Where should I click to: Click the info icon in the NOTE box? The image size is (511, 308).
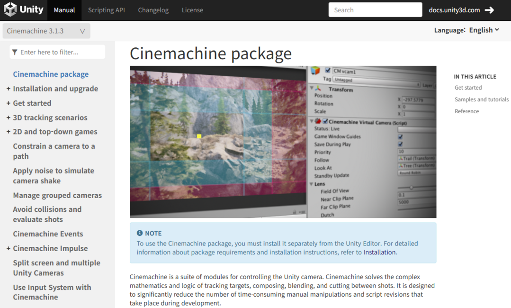pyautogui.click(x=140, y=233)
